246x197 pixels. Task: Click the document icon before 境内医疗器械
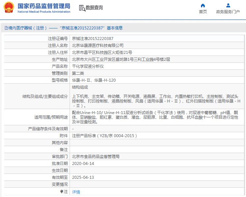(6, 28)
